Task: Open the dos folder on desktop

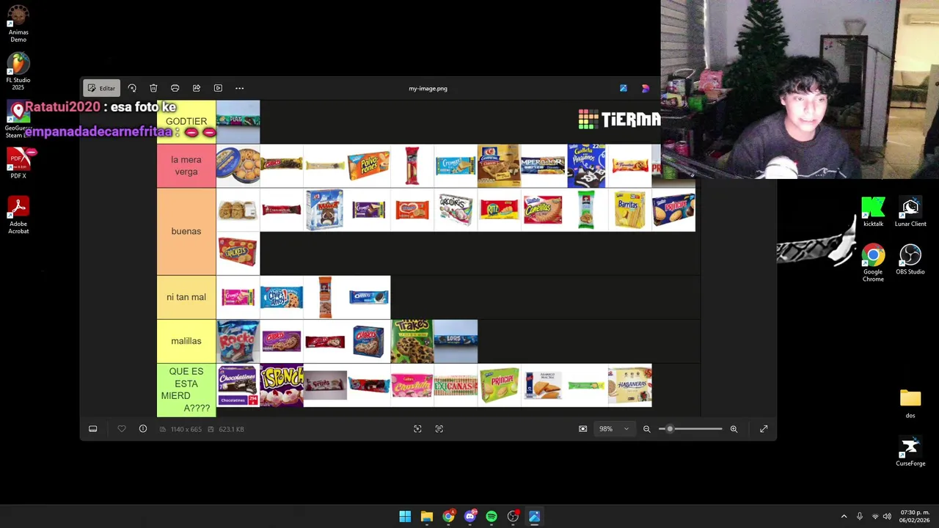Action: pos(910,403)
